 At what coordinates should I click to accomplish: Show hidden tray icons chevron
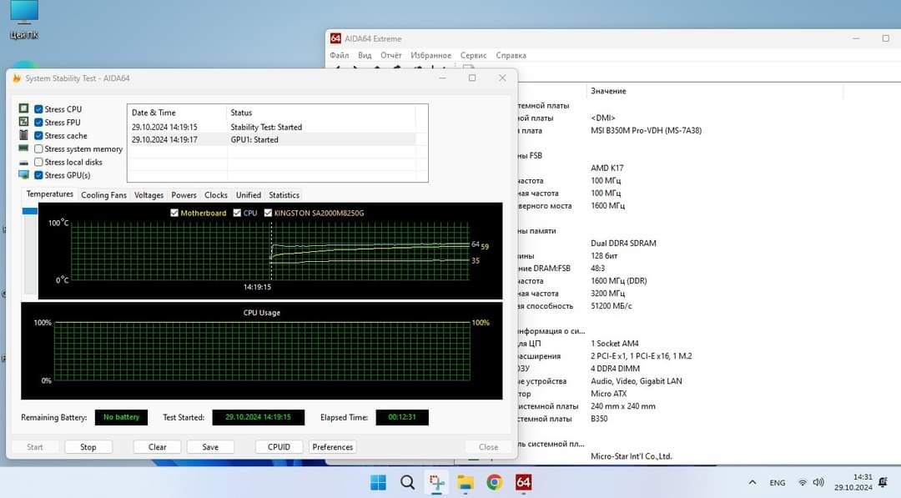[753, 482]
